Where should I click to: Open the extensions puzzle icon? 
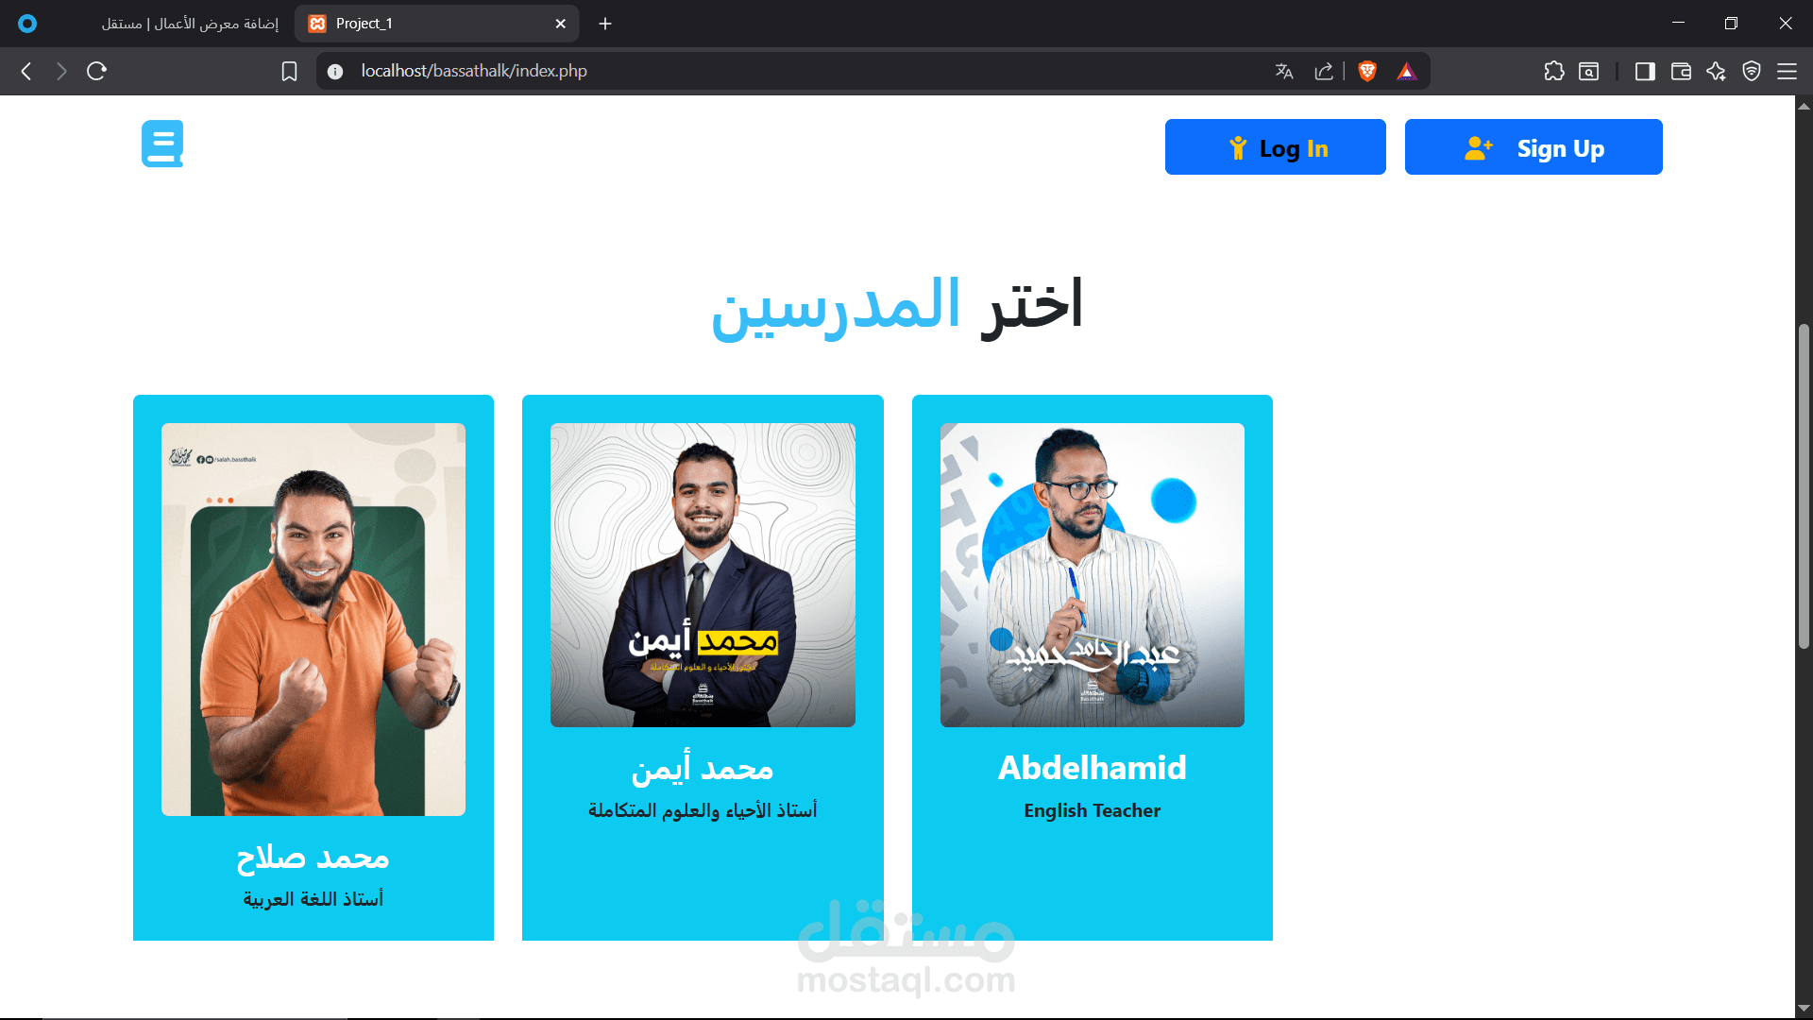coord(1554,71)
